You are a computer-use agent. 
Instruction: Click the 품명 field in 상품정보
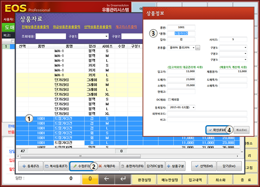(181, 33)
